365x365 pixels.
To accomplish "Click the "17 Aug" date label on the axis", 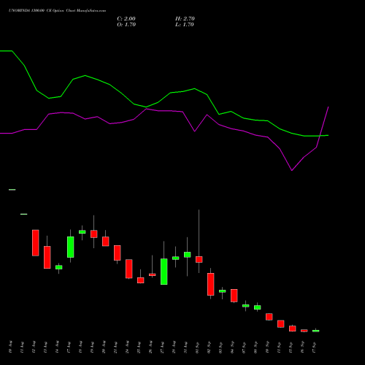I will click(x=69, y=347).
